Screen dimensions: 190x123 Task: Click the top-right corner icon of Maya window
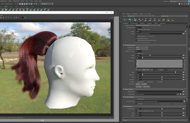coord(189,1)
